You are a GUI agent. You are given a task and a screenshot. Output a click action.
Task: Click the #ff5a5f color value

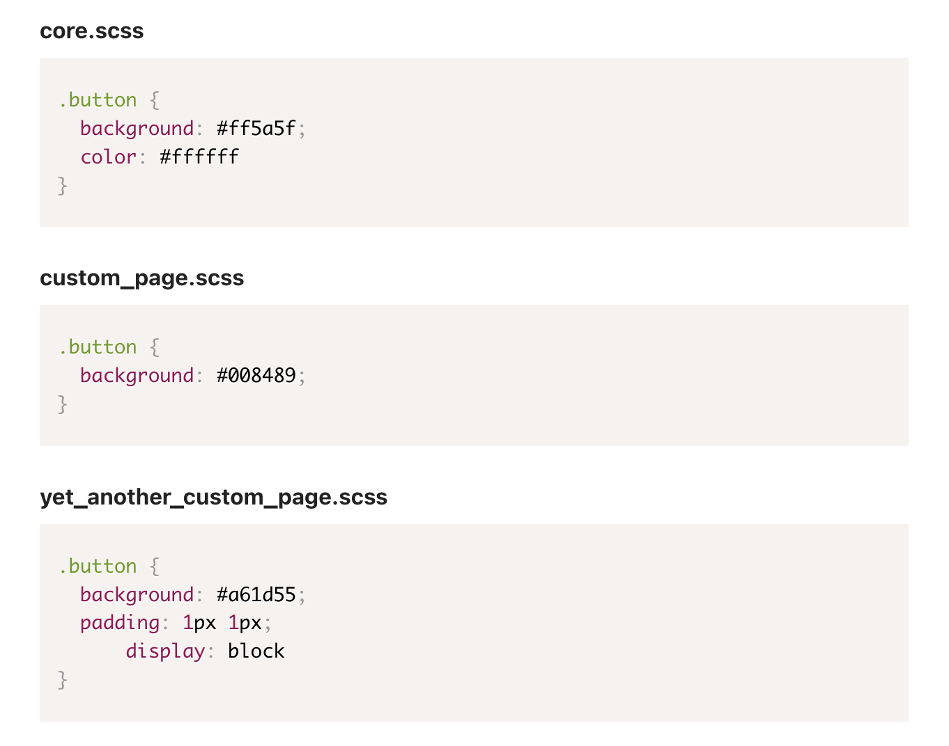[256, 129]
